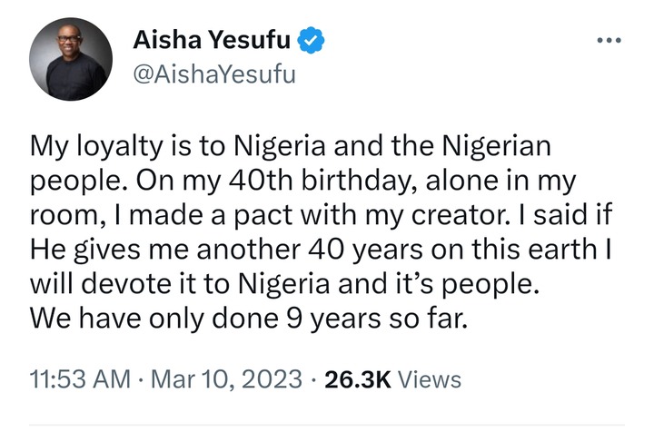654x432 pixels.
Task: Click the blue verified checkmark badge
Action: coord(311,40)
